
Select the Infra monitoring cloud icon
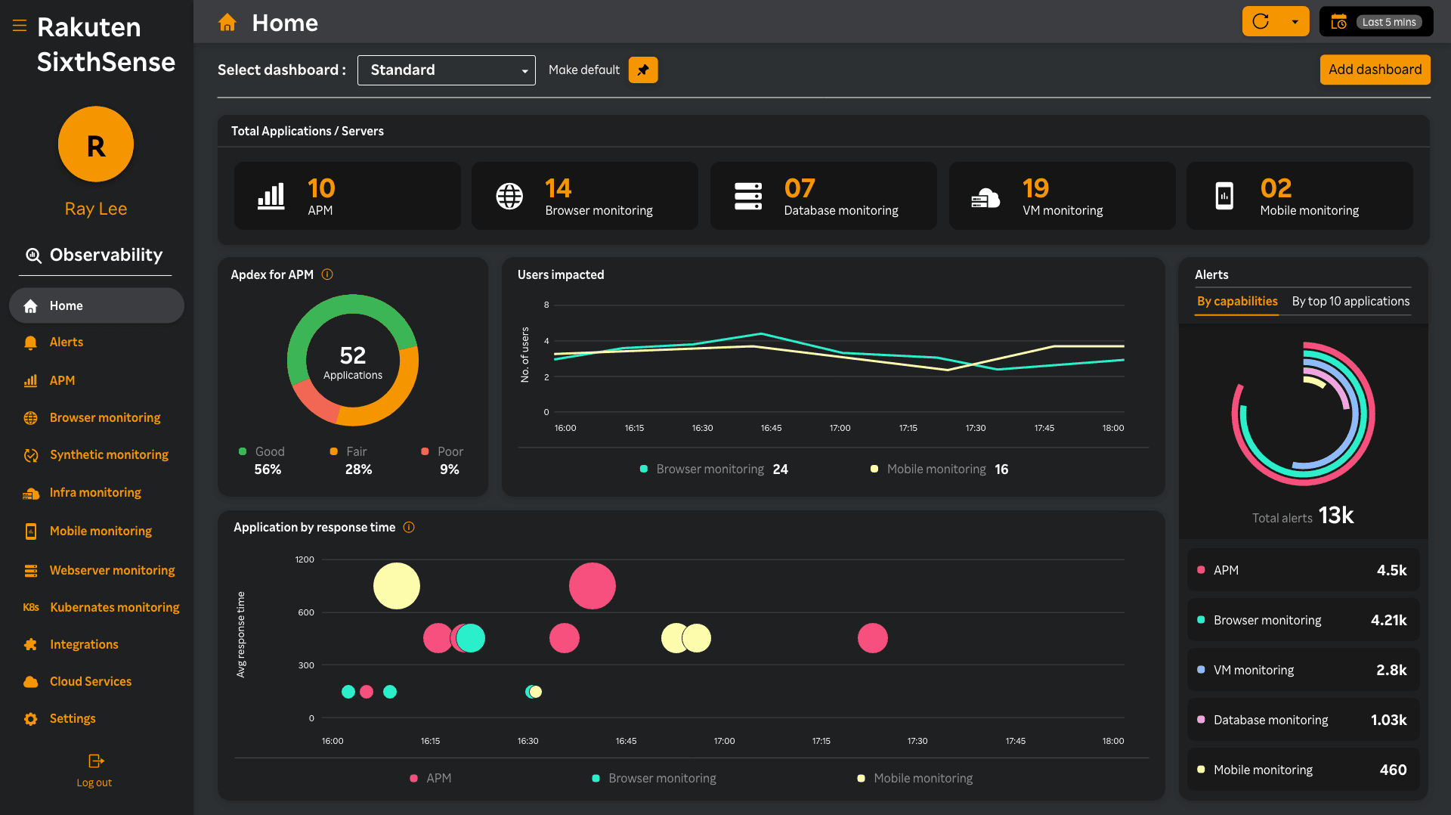tap(30, 492)
